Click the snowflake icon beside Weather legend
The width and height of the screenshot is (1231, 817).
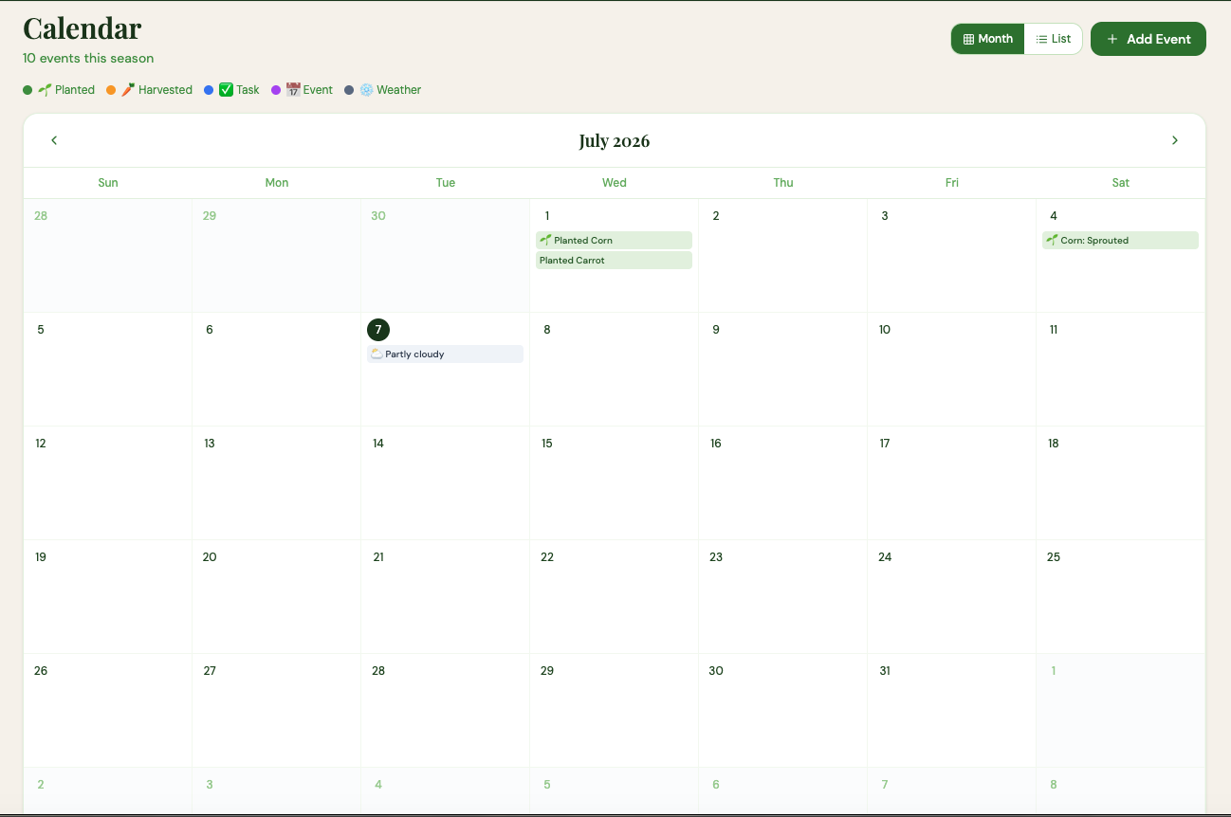(x=366, y=90)
